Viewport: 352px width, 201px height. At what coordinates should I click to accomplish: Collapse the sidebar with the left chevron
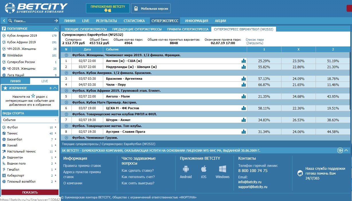4,21
